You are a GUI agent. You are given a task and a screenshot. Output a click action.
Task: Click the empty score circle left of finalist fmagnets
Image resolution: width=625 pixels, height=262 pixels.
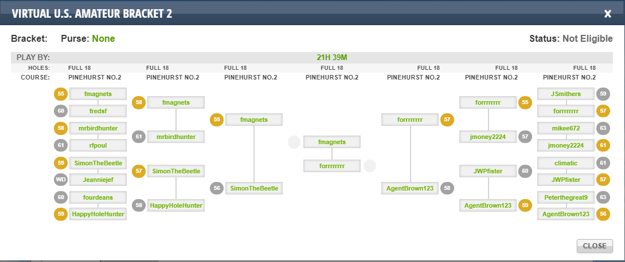tap(294, 142)
